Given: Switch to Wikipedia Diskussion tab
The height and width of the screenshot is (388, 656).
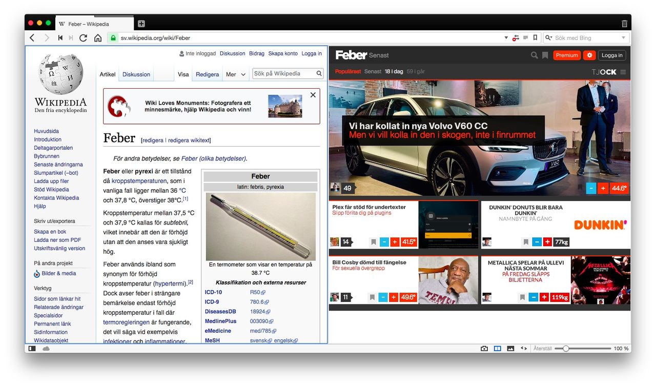Looking at the screenshot, I should 136,74.
